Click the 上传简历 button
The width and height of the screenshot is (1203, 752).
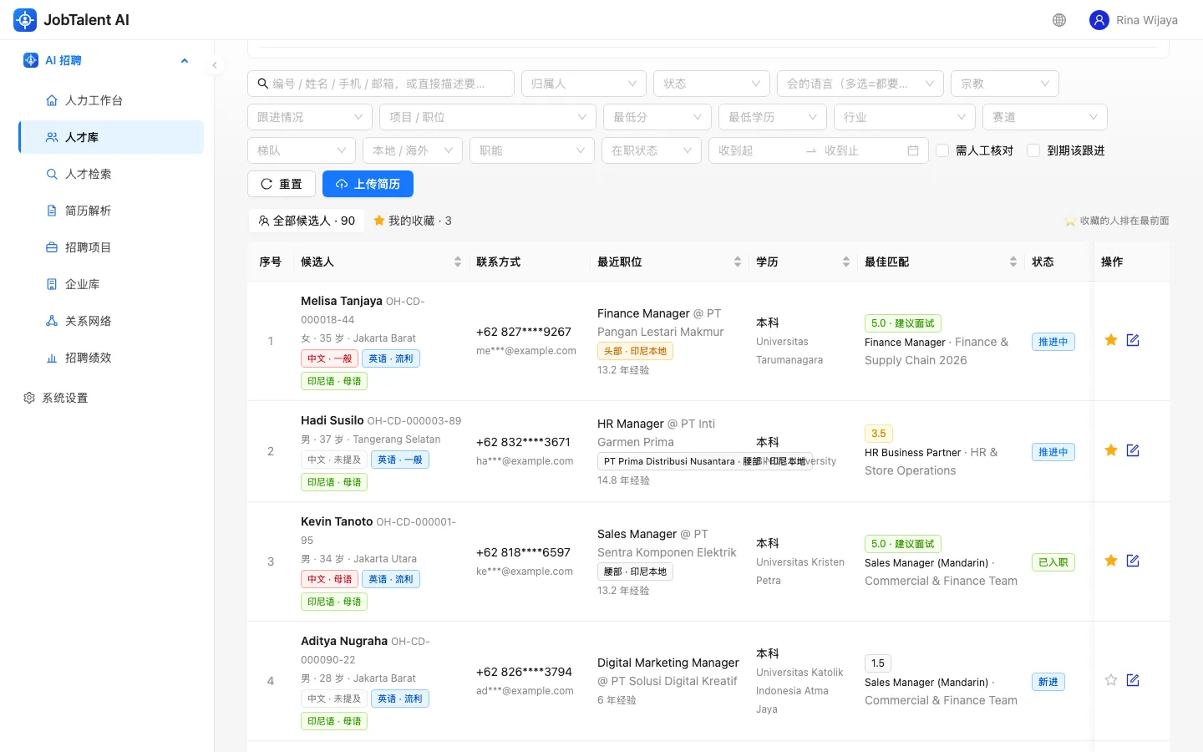tap(368, 184)
